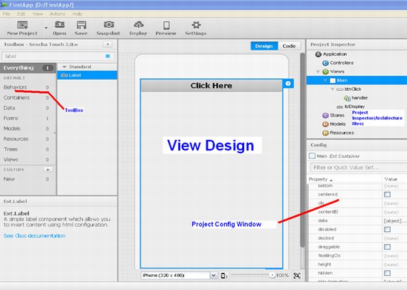The image size is (407, 290).
Task: Open the File menu
Action: tap(6, 14)
